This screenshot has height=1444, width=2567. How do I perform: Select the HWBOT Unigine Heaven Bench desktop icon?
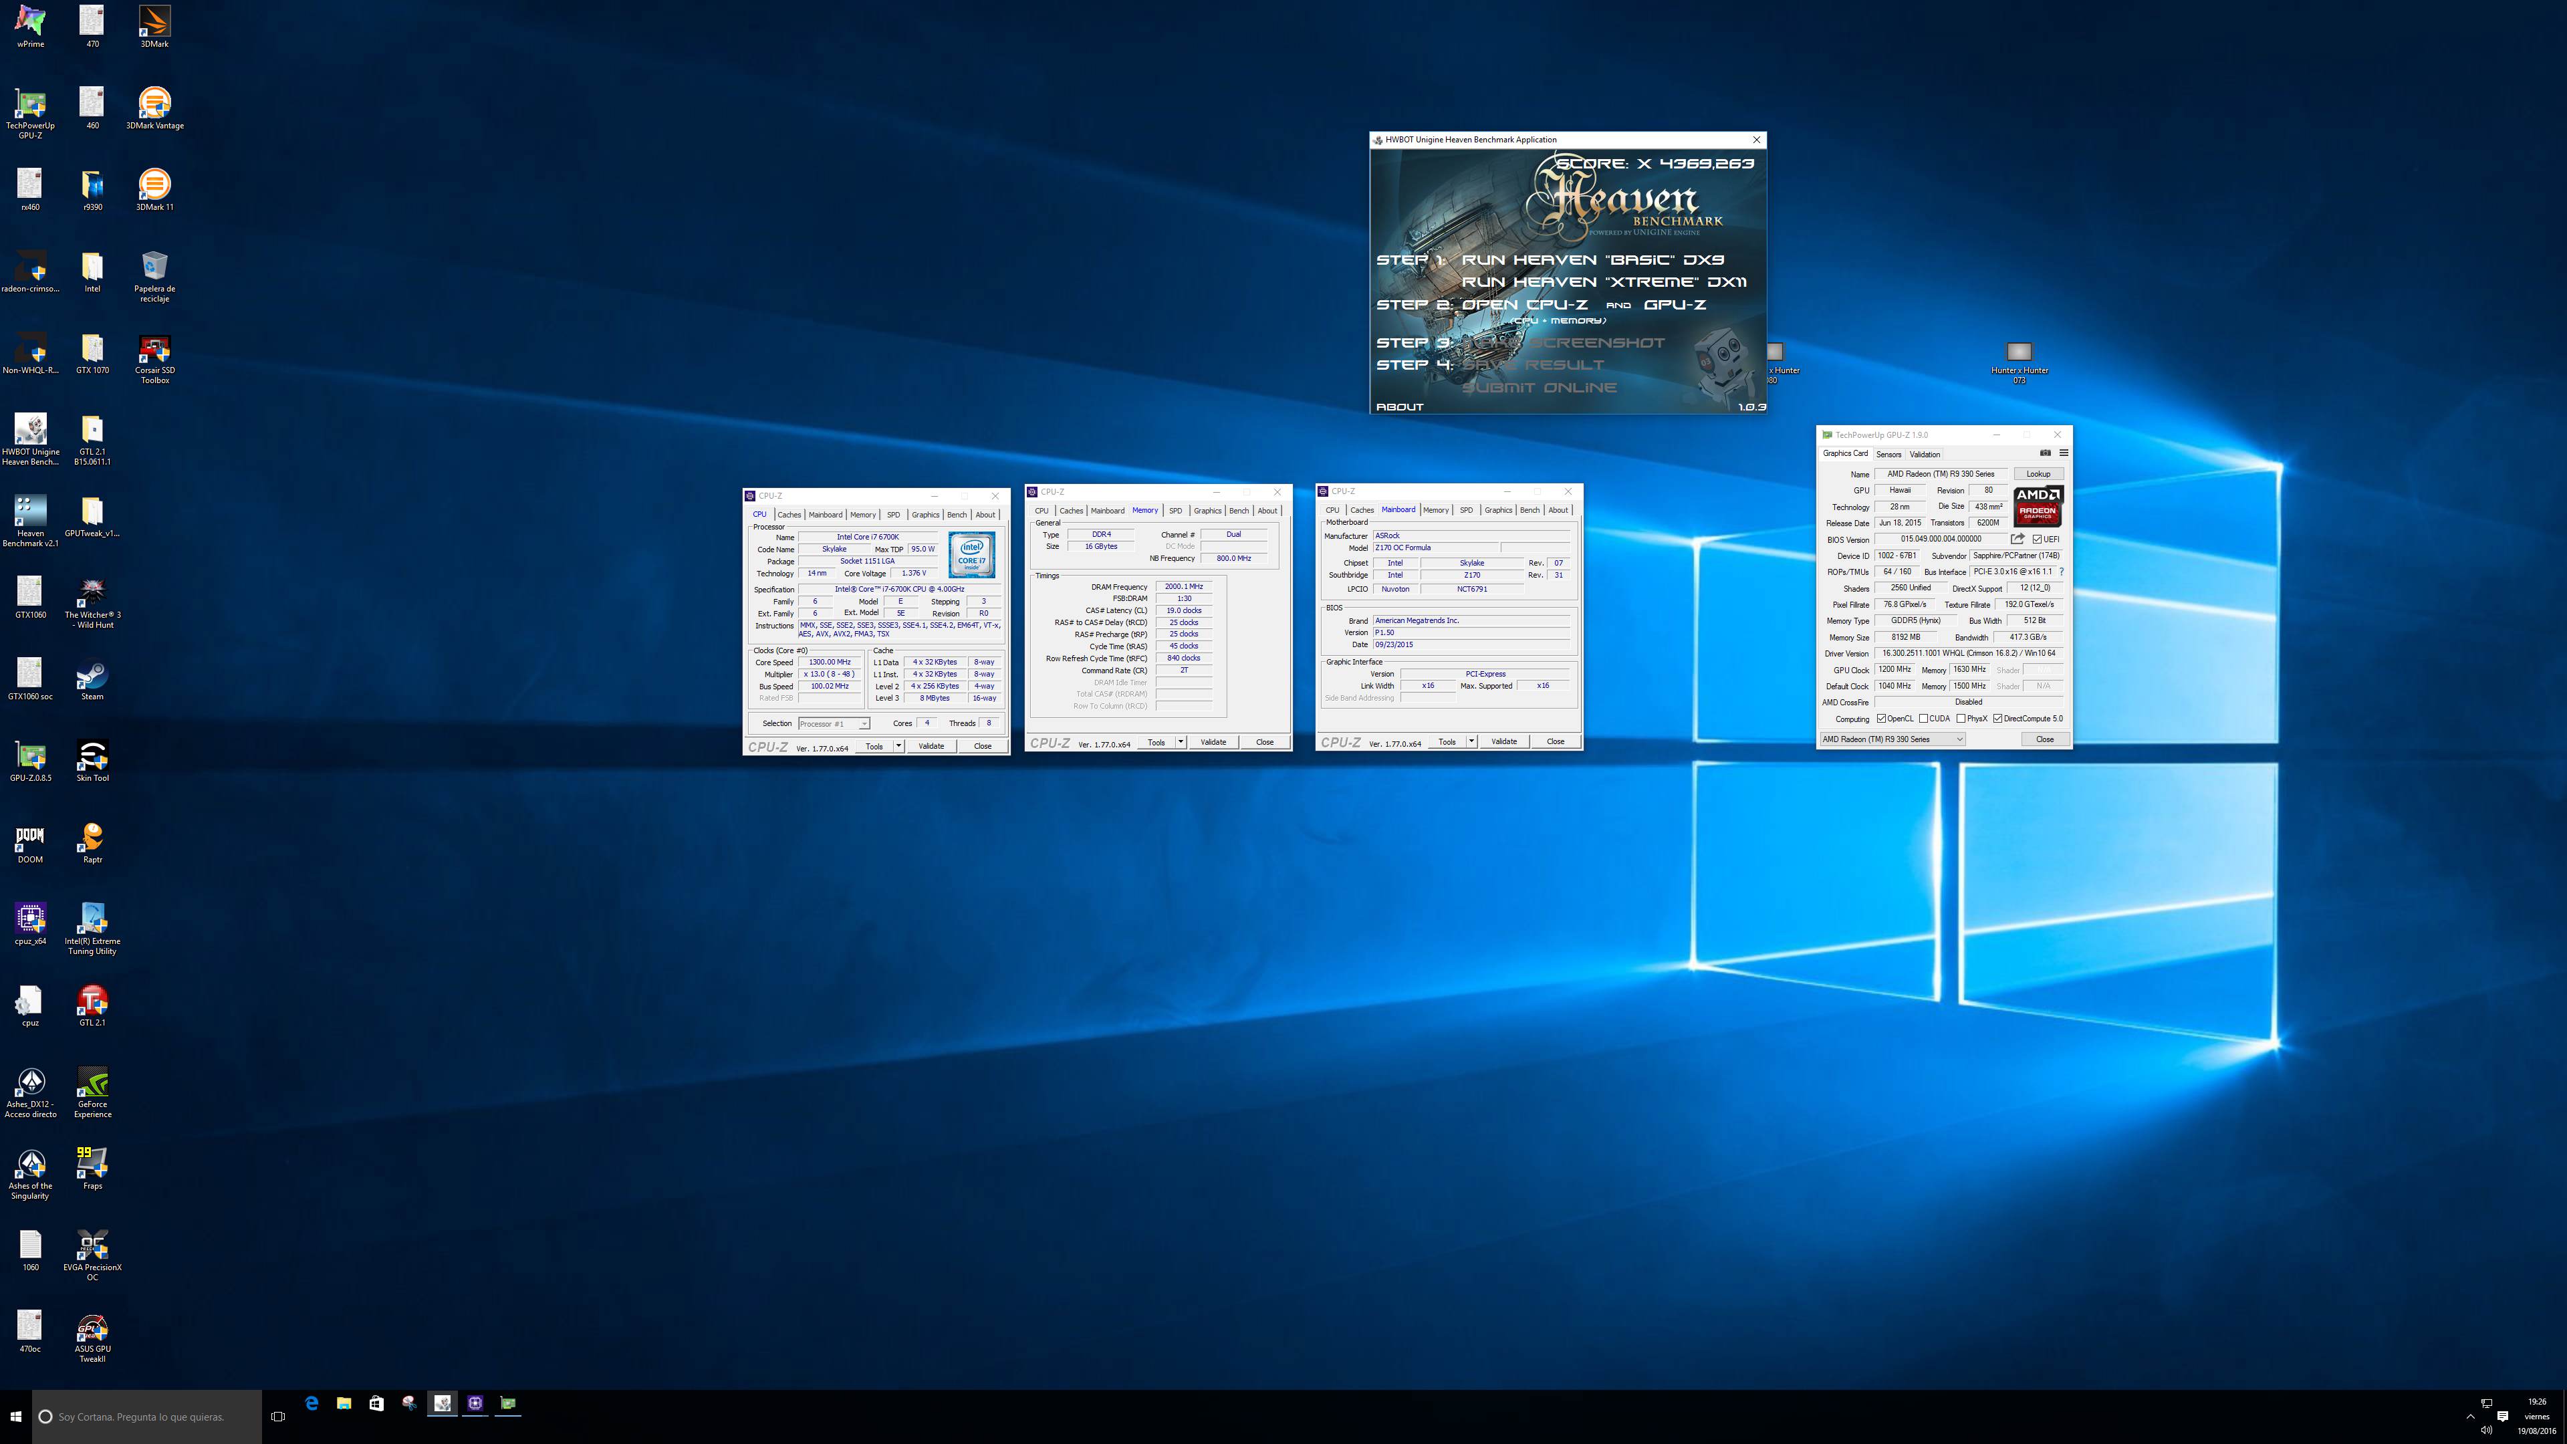(30, 439)
